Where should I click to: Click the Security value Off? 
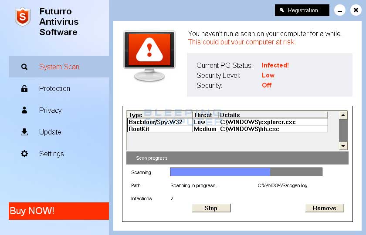267,85
